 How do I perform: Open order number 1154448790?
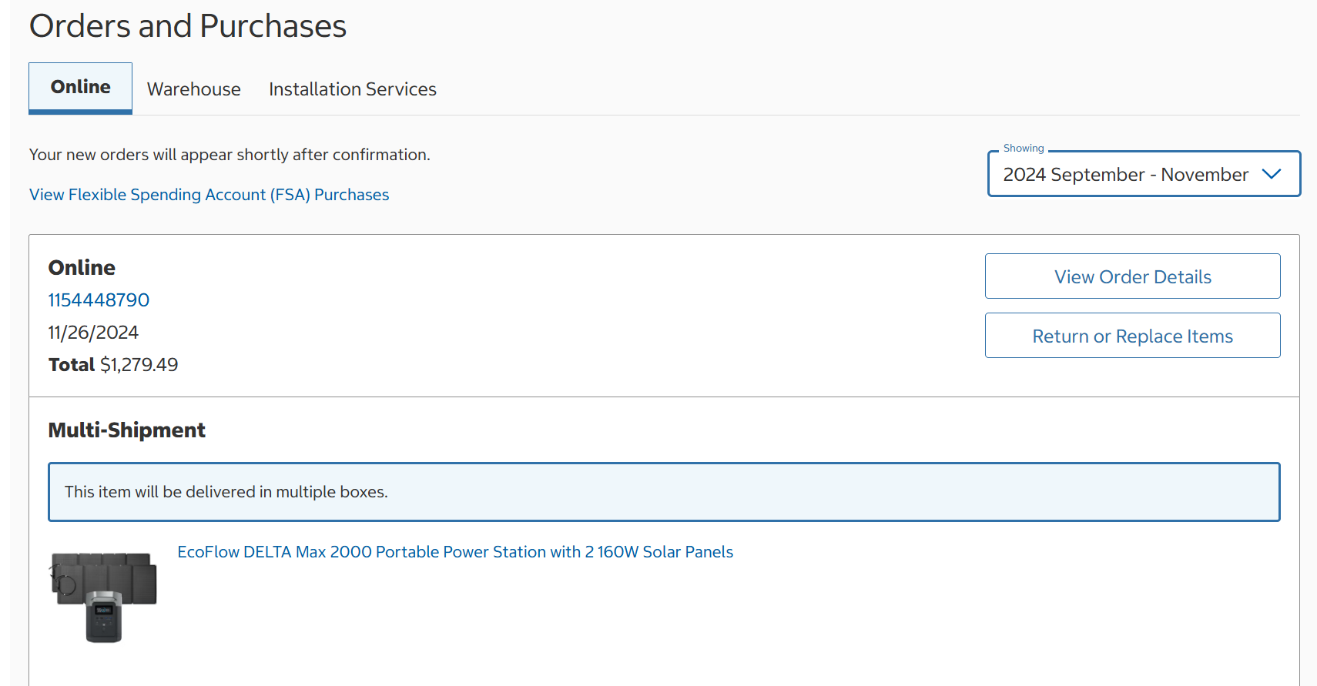tap(99, 300)
